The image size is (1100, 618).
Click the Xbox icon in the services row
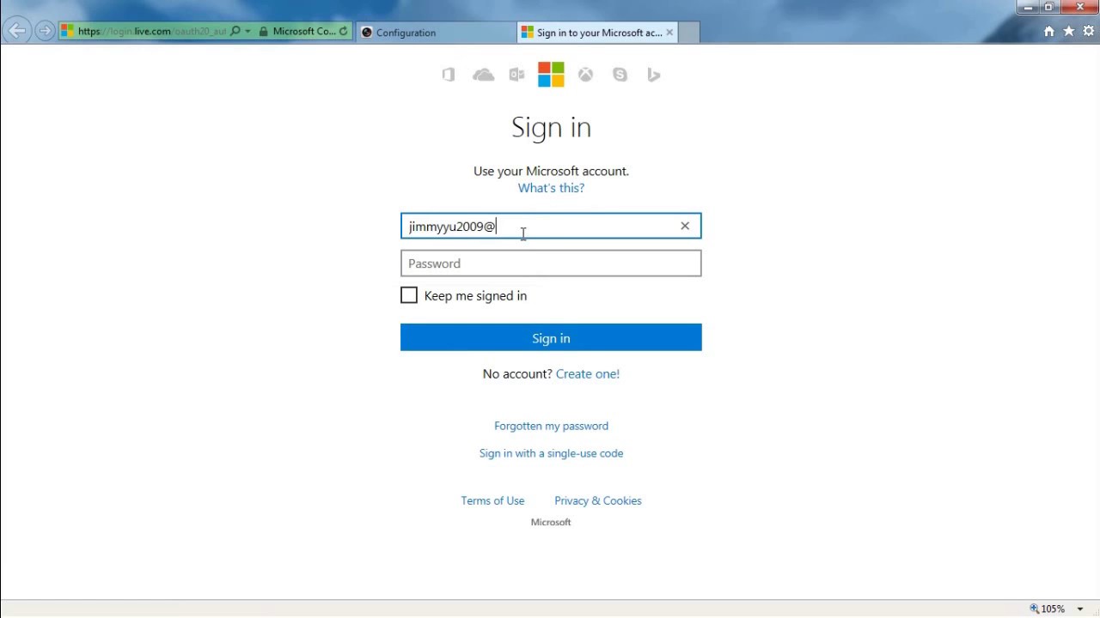pos(585,75)
